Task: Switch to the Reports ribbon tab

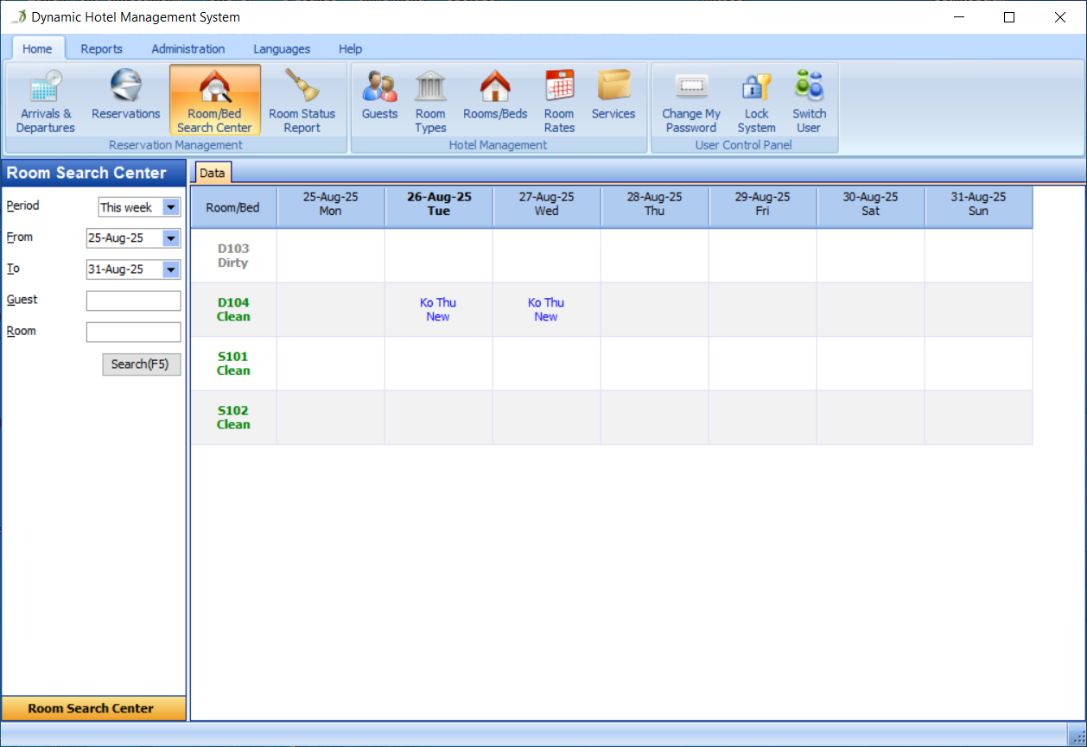Action: point(102,49)
